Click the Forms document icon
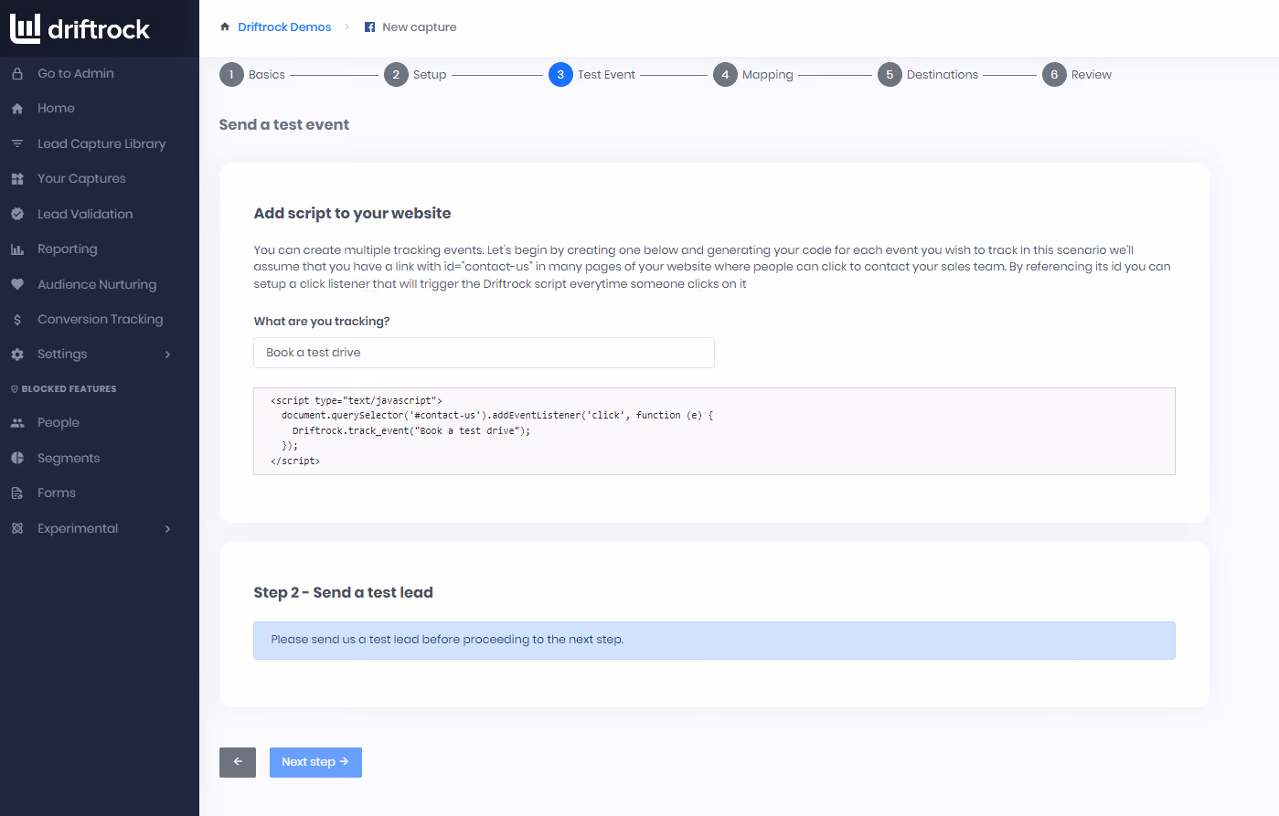Viewport: 1279px width, 816px height. (17, 493)
